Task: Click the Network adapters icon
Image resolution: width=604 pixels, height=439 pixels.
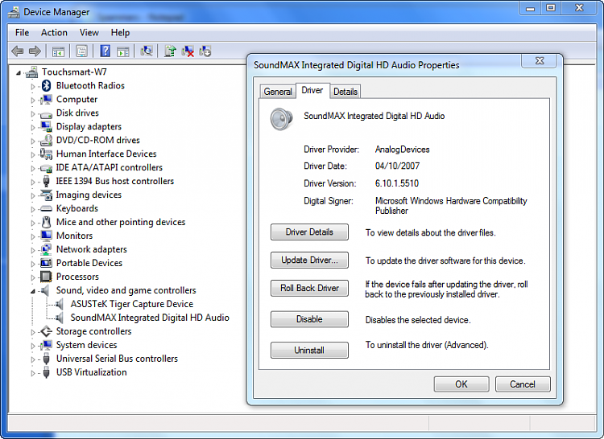Action: [46, 249]
